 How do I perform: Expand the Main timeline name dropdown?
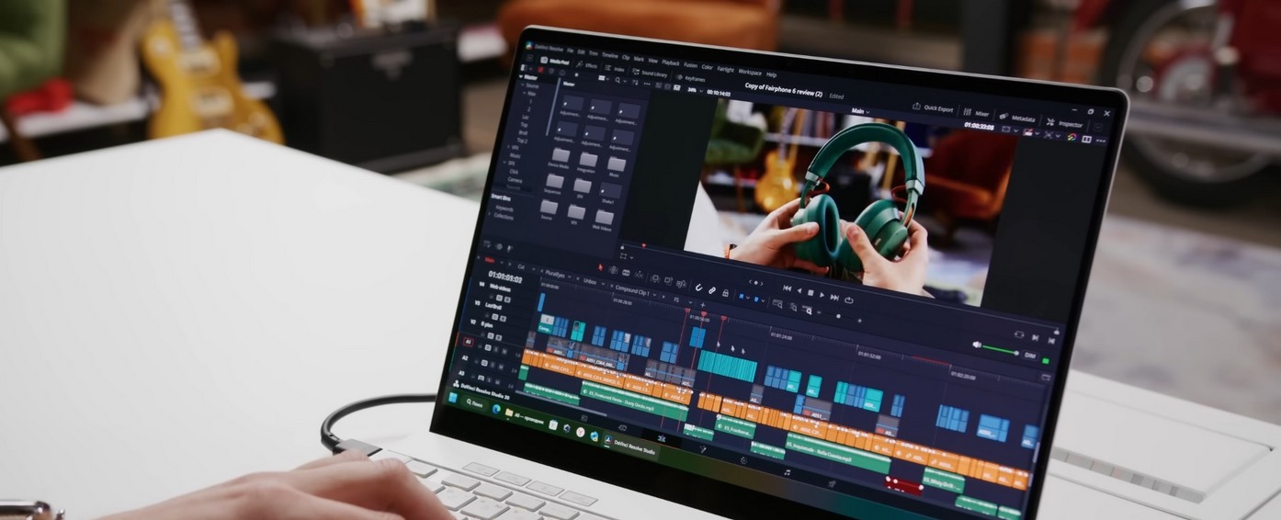[860, 111]
